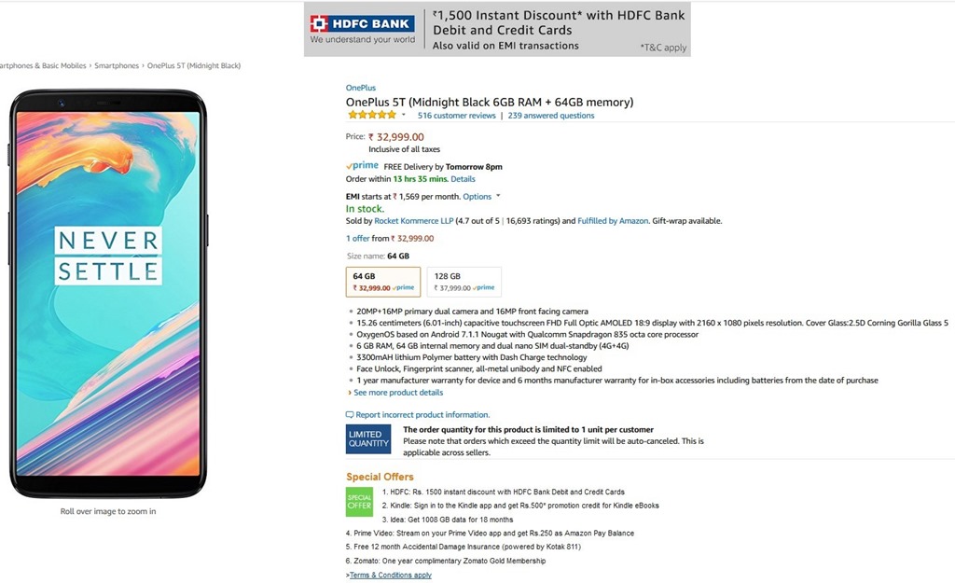Viewport: 955px width, 583px height.
Task: Open the star rating breakdown dropdown arrow
Action: [x=404, y=116]
